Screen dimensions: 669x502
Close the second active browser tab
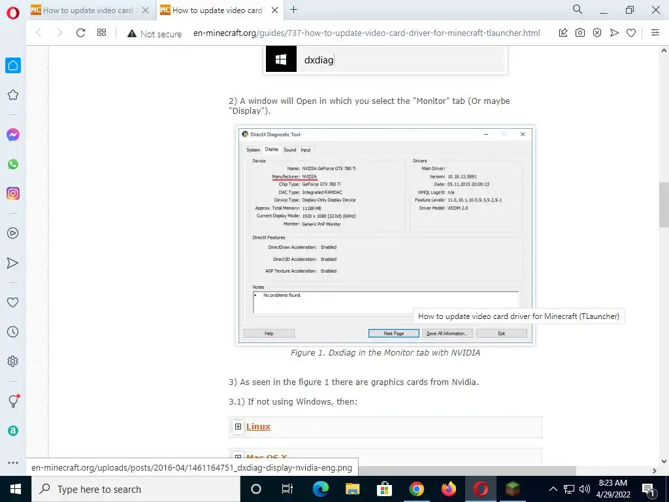(x=275, y=10)
